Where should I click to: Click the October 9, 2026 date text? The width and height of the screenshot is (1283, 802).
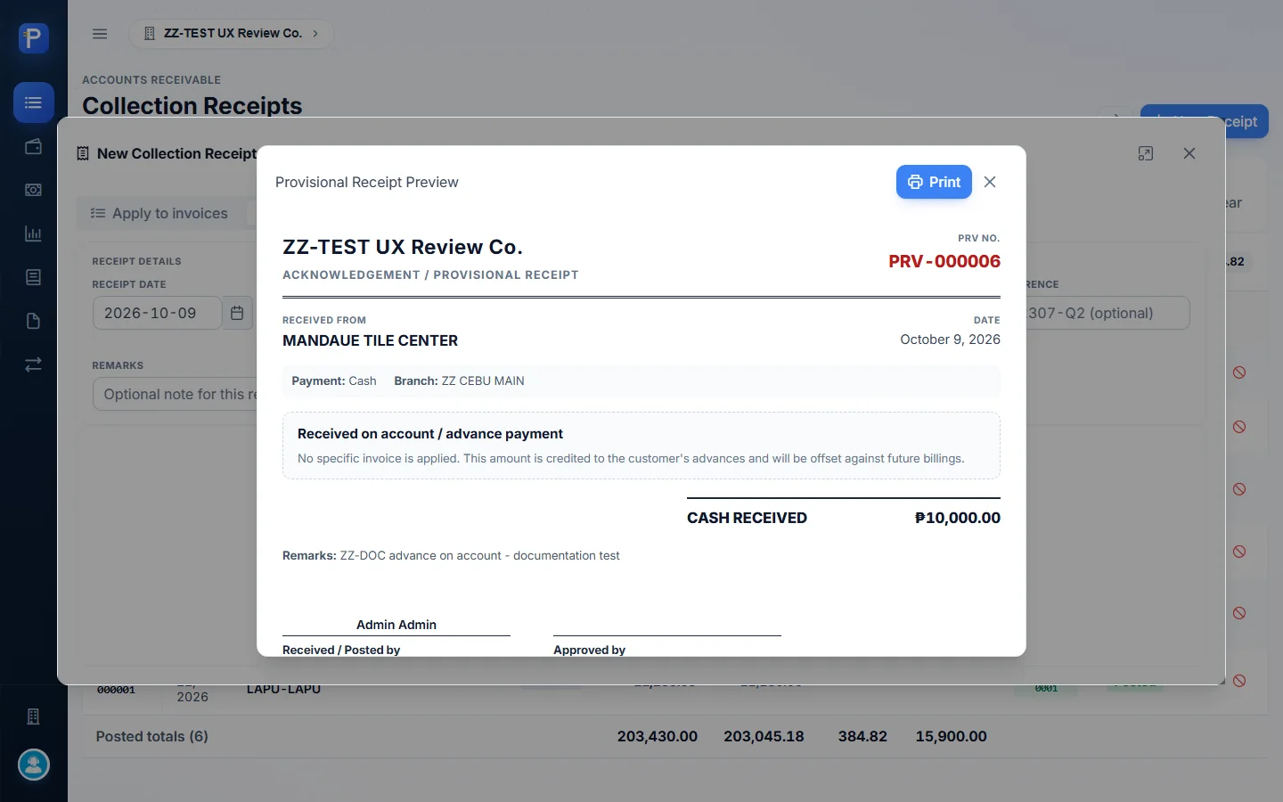[x=950, y=340]
